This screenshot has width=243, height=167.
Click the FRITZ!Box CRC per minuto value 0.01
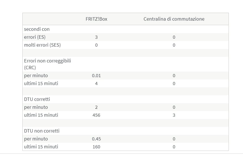96,75
